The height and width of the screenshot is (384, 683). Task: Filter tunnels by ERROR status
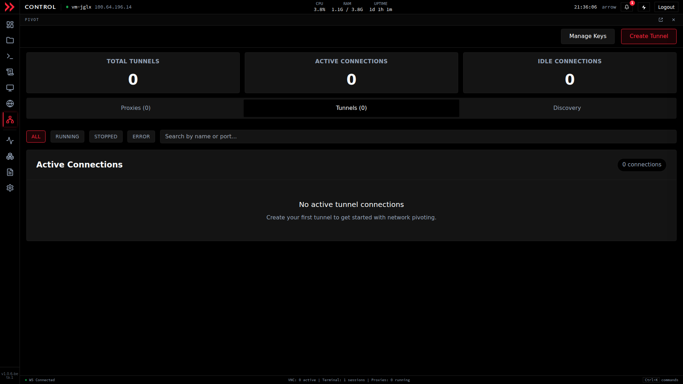[x=141, y=137]
